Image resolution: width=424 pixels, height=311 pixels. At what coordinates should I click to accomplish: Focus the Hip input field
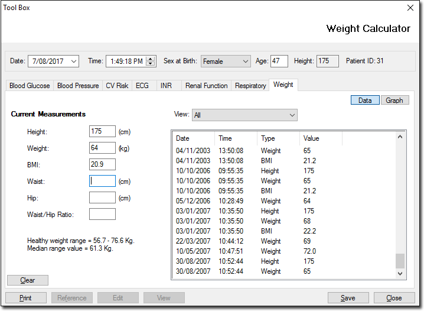[x=102, y=197]
